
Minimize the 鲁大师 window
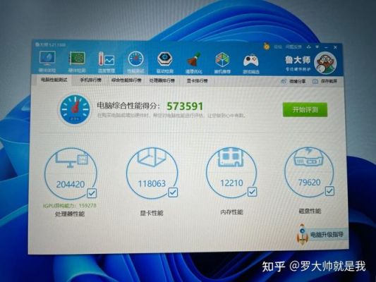pyautogui.click(x=326, y=47)
